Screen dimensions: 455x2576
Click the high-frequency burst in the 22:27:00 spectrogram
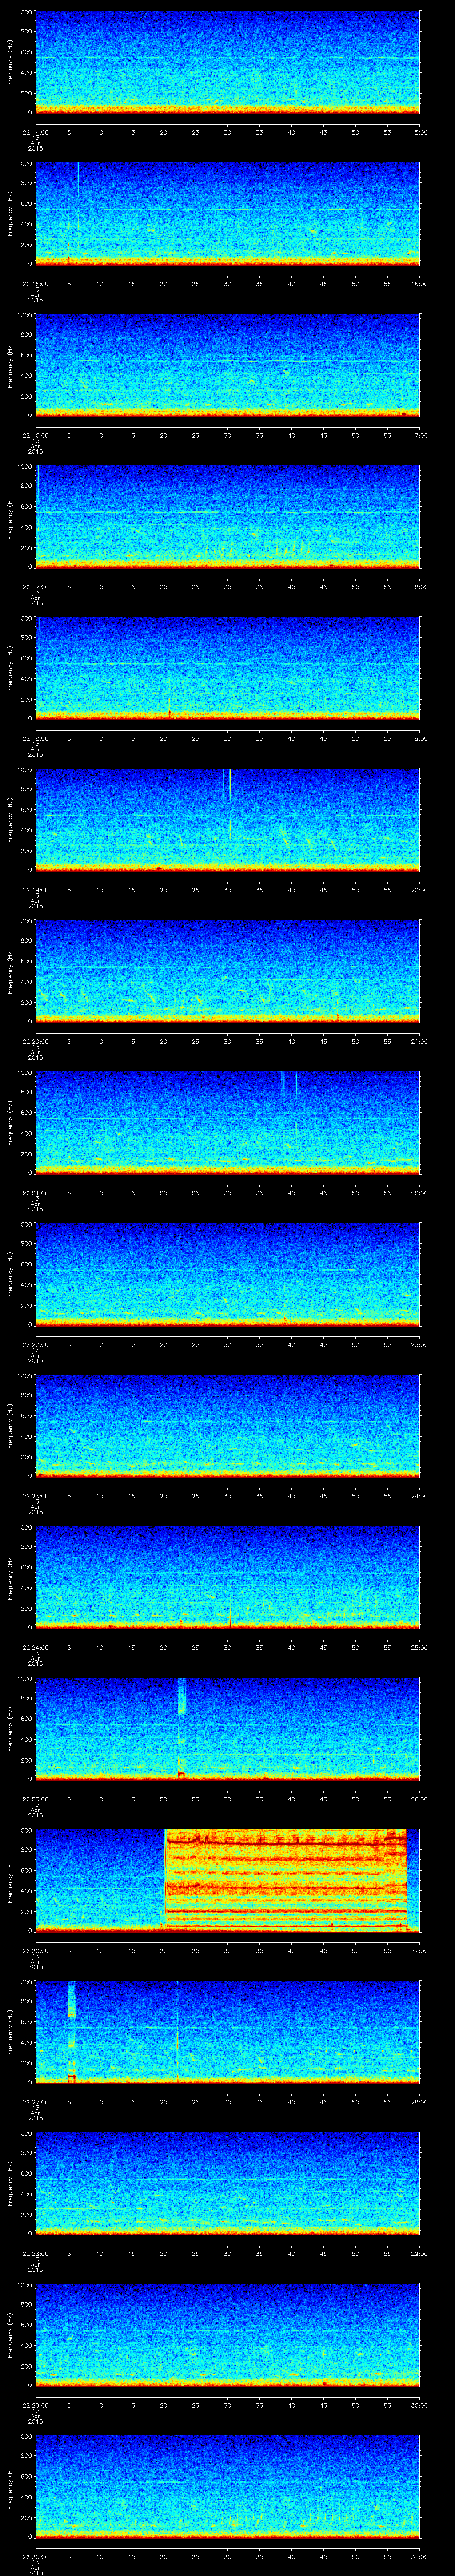click(71, 1999)
